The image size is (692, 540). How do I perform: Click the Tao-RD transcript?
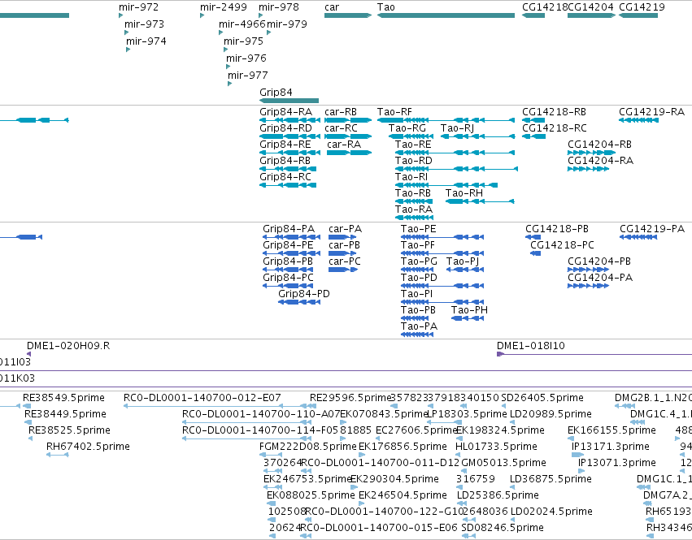456,169
